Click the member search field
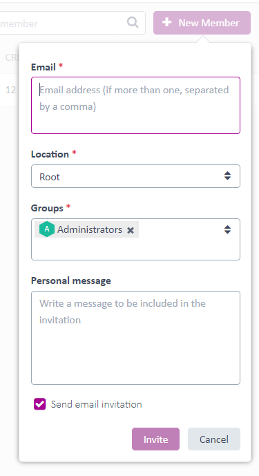 click(x=71, y=23)
